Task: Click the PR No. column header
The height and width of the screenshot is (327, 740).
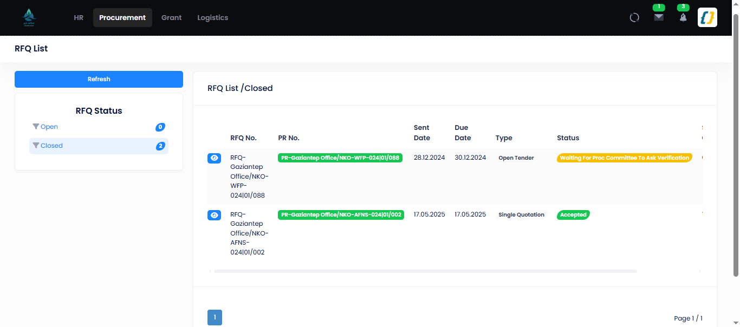Action: 289,138
